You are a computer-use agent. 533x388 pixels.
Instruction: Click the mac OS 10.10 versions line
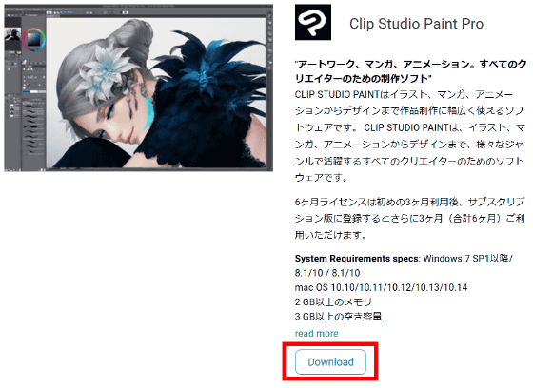tap(381, 288)
